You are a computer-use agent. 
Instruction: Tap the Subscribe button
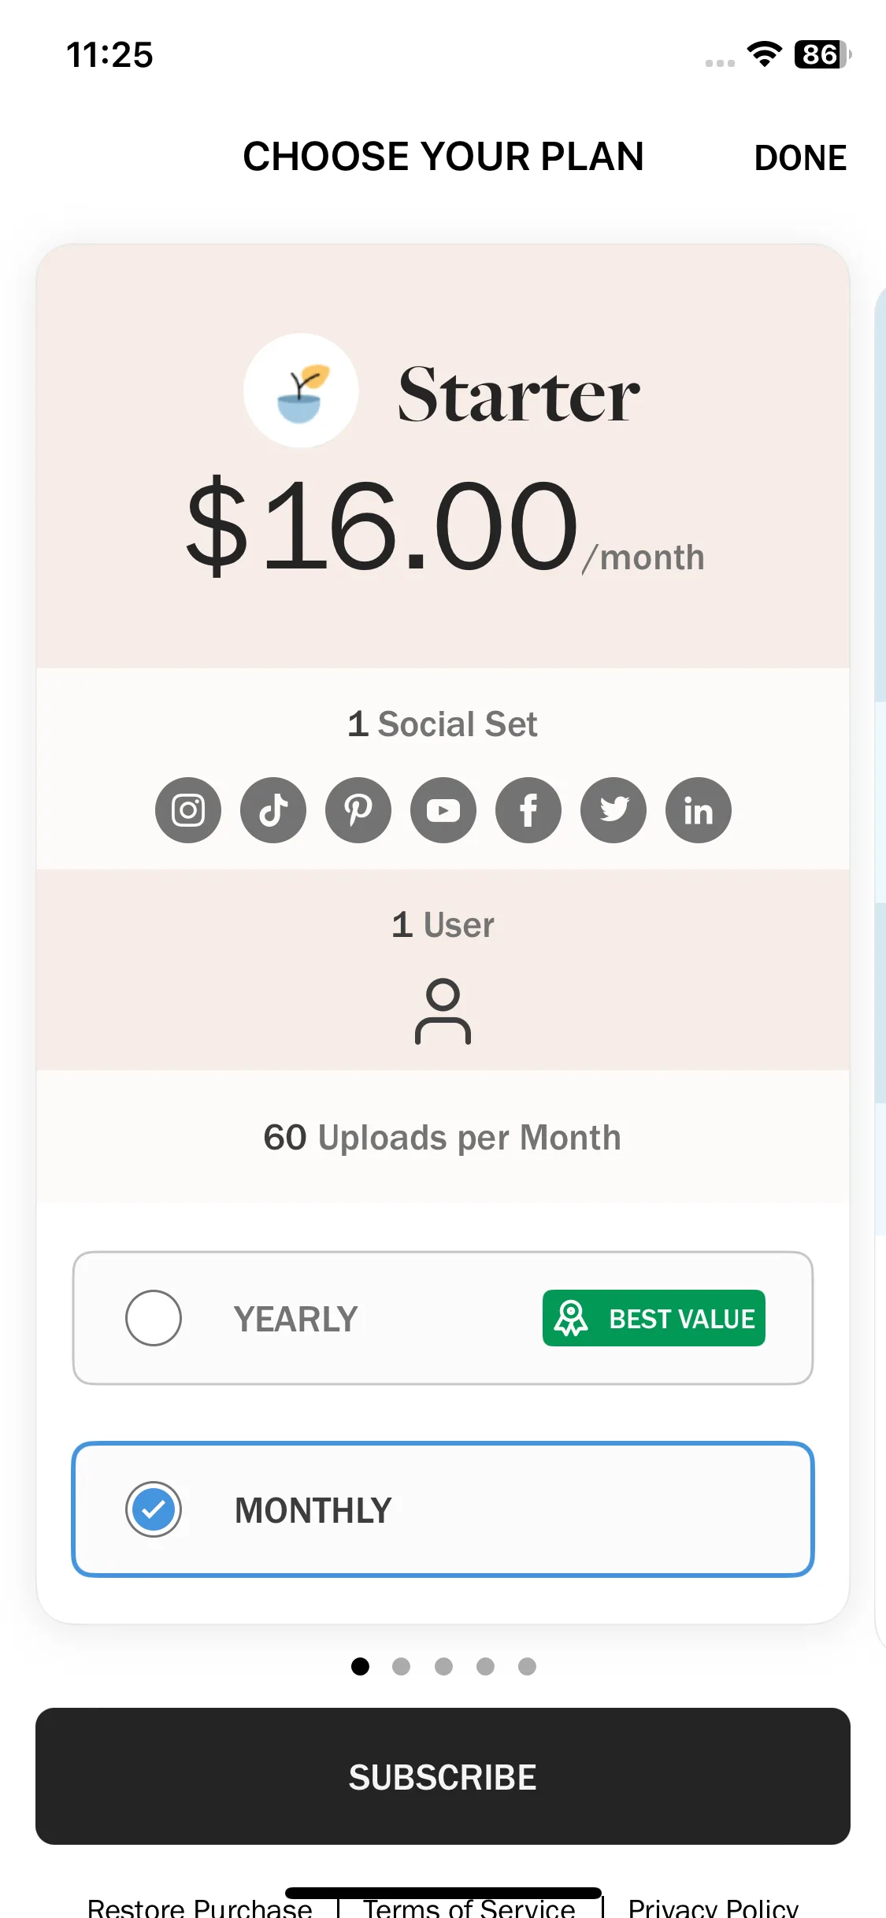[x=443, y=1776]
